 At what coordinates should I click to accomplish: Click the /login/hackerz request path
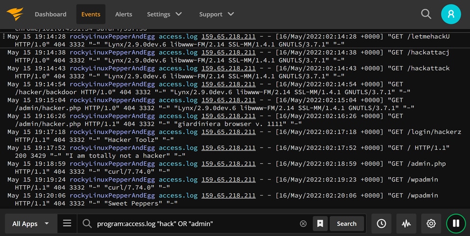click(x=434, y=132)
